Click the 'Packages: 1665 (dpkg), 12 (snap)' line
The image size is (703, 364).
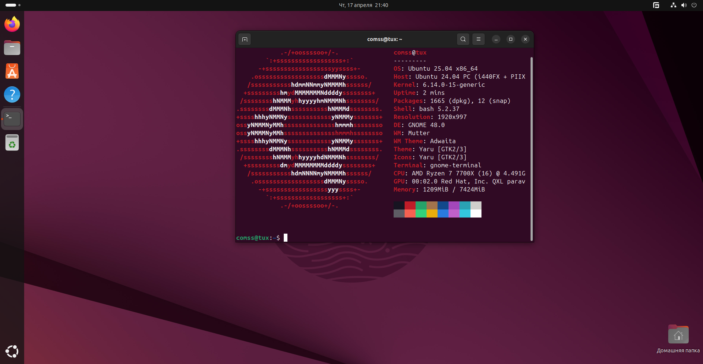pyautogui.click(x=452, y=101)
